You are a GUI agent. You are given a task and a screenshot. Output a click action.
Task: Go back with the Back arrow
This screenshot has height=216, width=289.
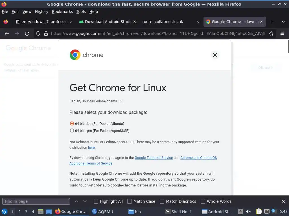coord(7,34)
